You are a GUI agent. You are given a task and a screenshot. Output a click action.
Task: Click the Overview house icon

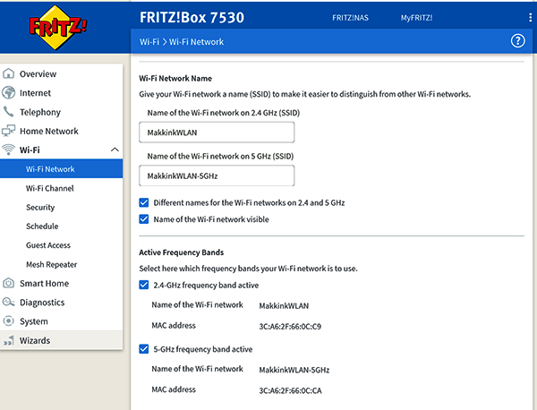coord(9,73)
